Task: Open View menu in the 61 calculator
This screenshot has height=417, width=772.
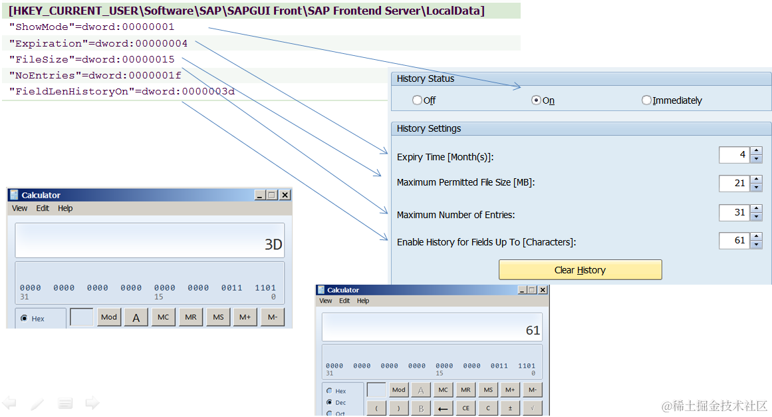Action: point(325,301)
